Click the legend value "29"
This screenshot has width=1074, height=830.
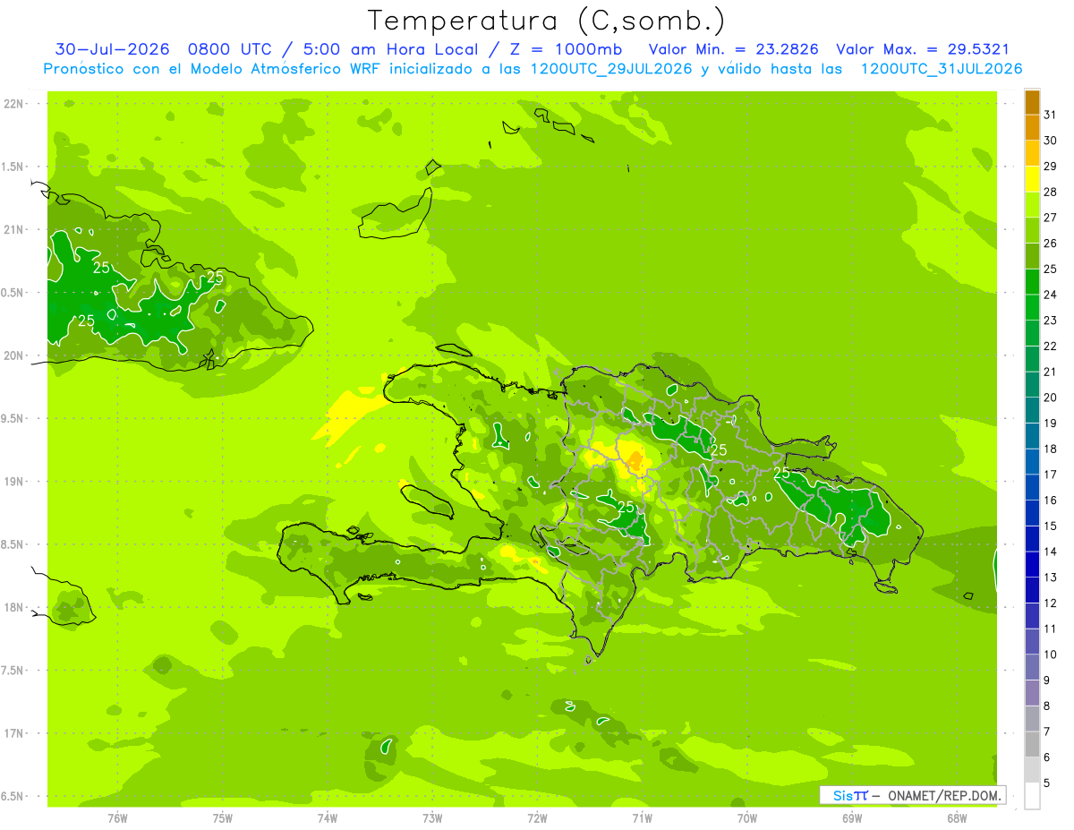[x=1050, y=166]
